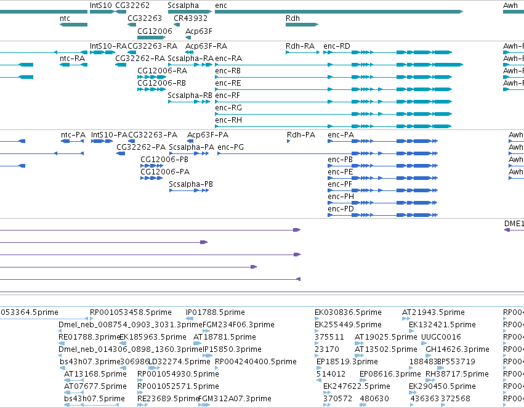Click the CG12006 gene arrow glyph
Screen dimensions: 524x408
(151, 38)
